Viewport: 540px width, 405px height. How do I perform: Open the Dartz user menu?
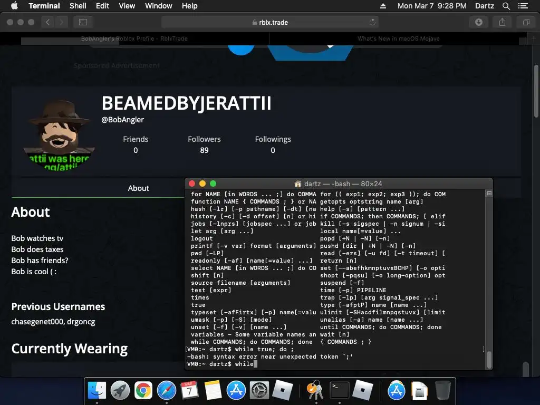484,6
